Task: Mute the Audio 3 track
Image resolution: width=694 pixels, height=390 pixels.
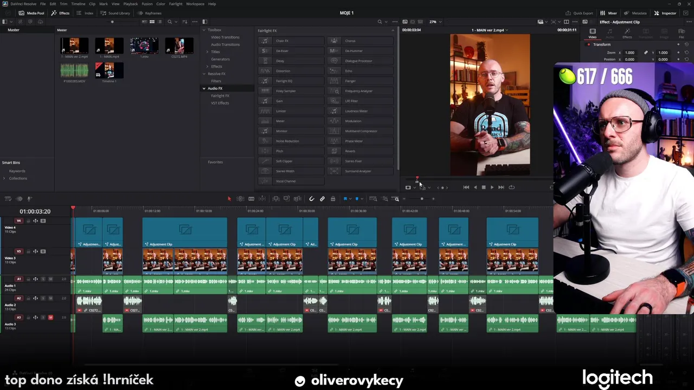Action: coord(50,317)
